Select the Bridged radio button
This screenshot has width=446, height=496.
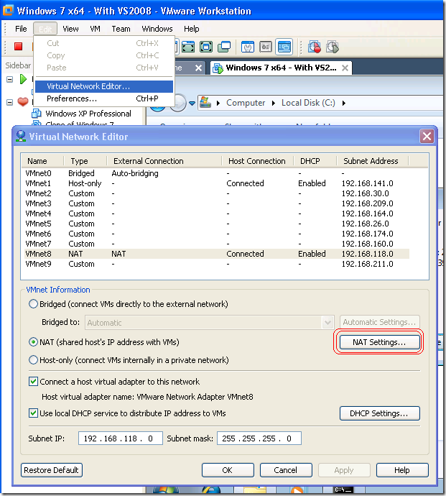pyautogui.click(x=33, y=304)
